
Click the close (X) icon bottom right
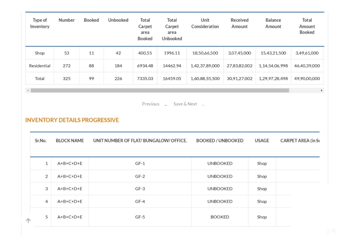(x=333, y=230)
